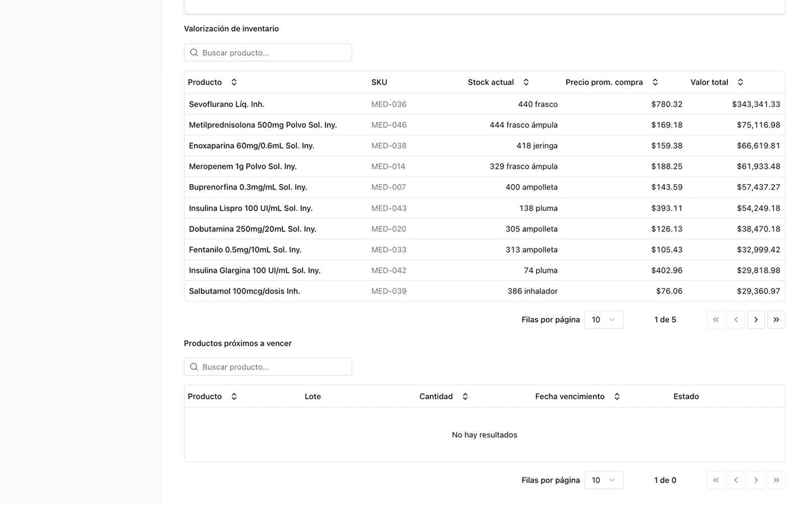This screenshot has height=505, width=808.
Task: Sort expiring products by Cantidad
Action: coord(465,397)
